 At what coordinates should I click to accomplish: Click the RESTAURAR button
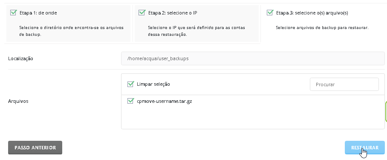[365, 148]
